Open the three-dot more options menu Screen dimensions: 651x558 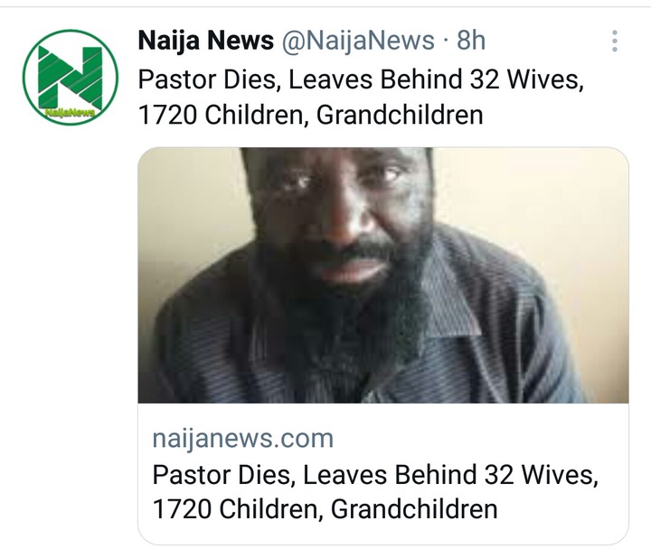pos(615,41)
